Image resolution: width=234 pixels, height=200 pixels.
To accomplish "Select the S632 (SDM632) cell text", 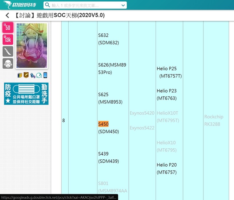I will (x=109, y=39).
